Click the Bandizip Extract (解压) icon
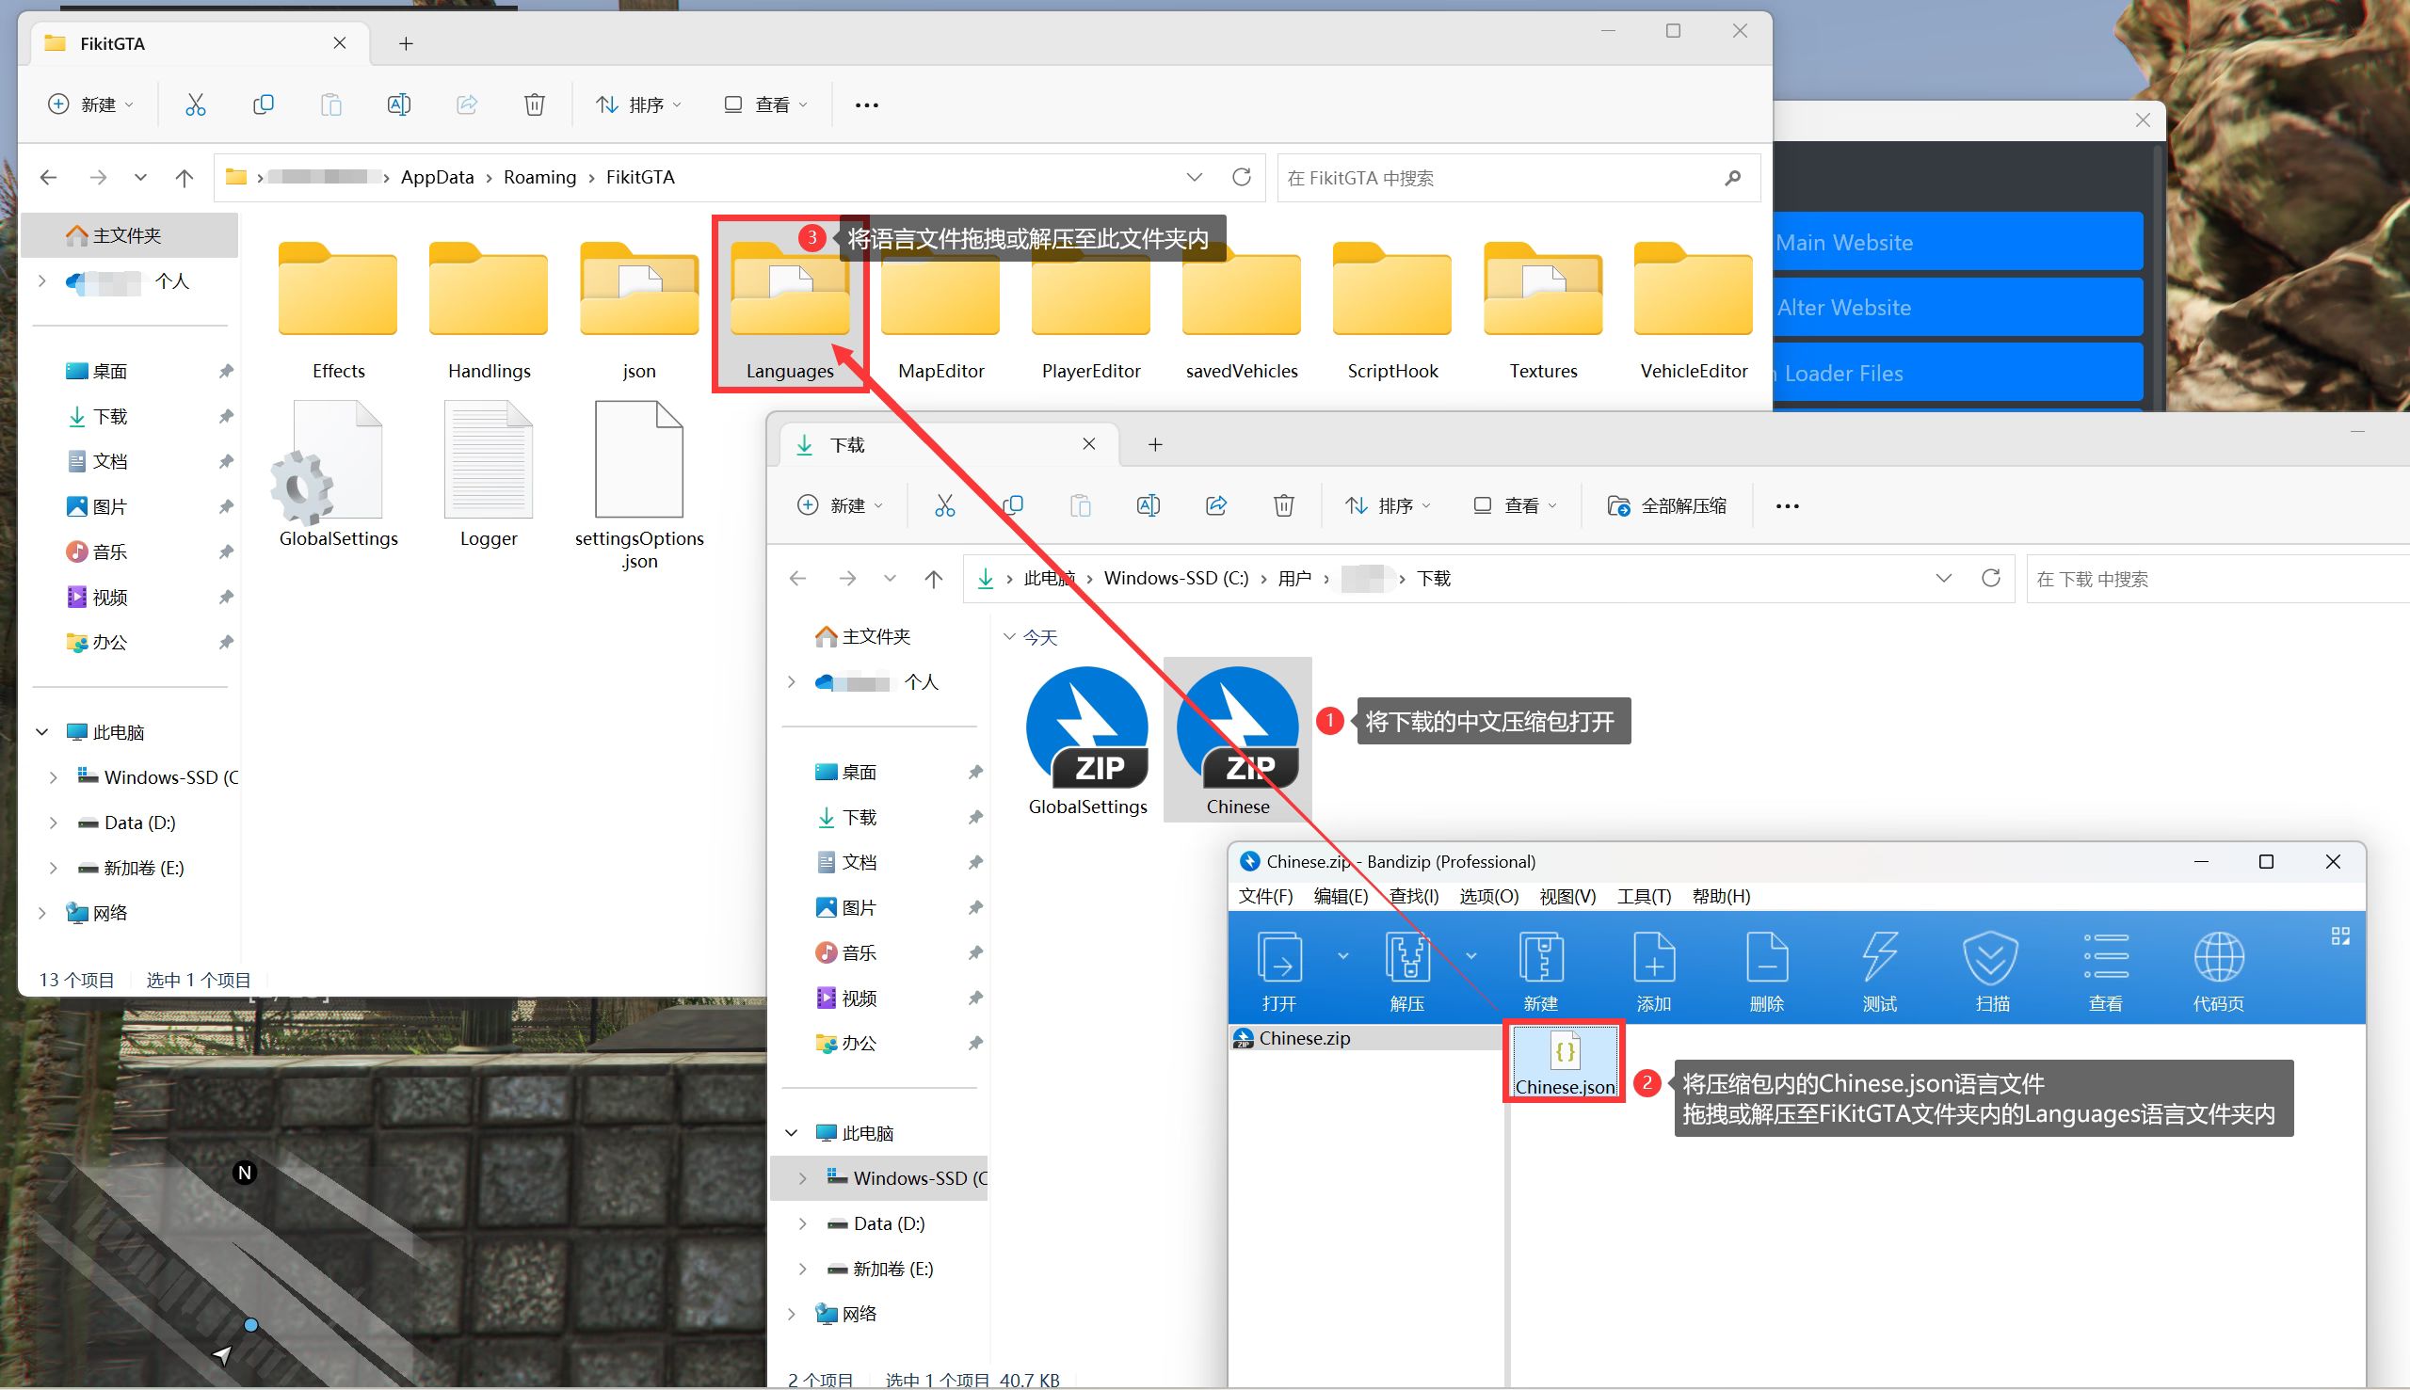2410x1390 pixels. tap(1406, 957)
